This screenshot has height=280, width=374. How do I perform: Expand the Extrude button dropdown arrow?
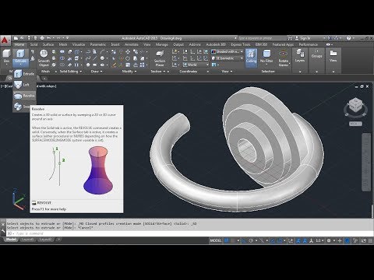(x=20, y=65)
